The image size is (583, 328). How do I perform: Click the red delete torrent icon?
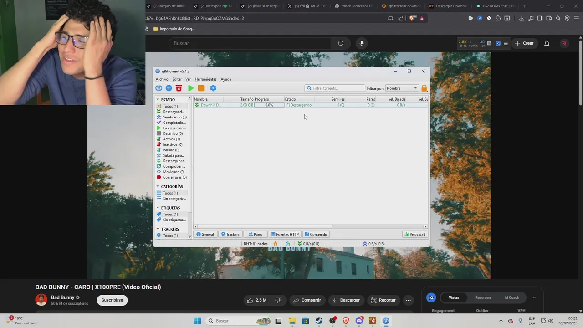click(179, 88)
